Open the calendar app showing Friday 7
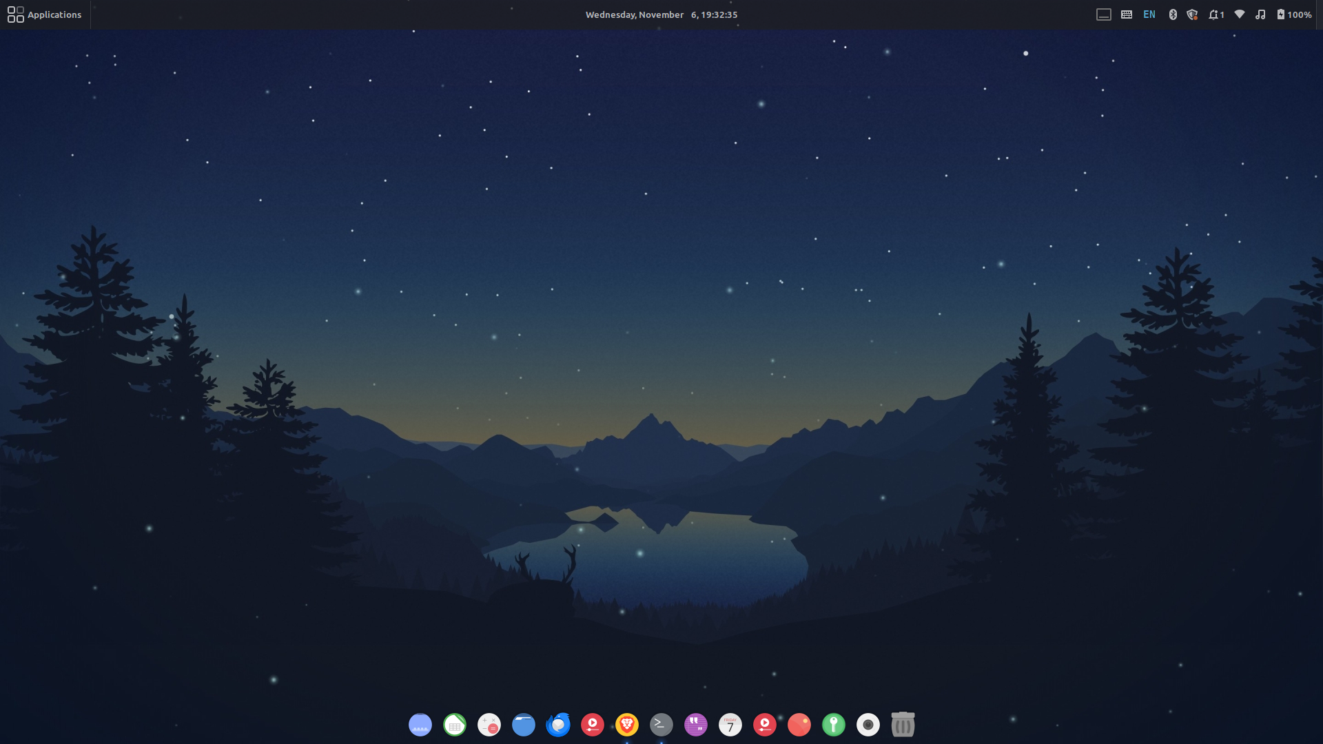The image size is (1323, 744). click(730, 725)
